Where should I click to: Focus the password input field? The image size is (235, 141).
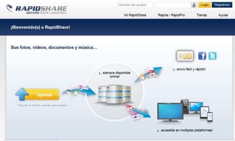click(x=173, y=5)
